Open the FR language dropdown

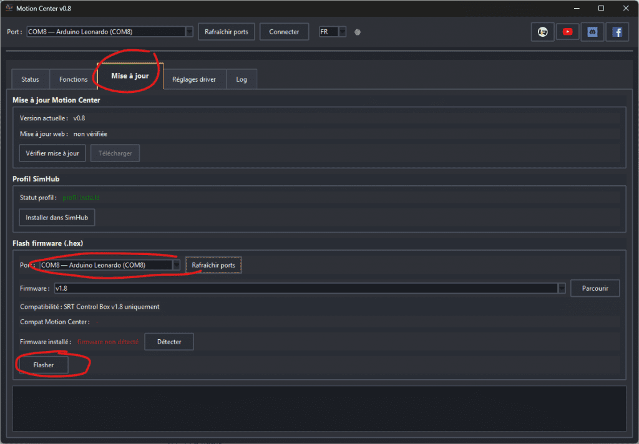[x=342, y=32]
